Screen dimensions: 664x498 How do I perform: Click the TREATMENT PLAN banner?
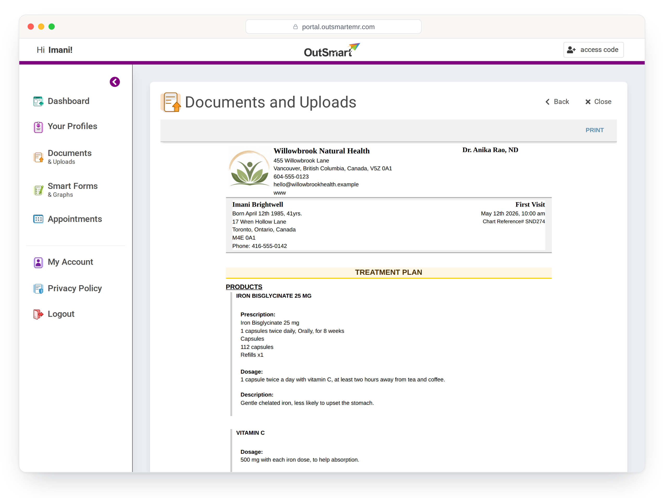pyautogui.click(x=389, y=273)
